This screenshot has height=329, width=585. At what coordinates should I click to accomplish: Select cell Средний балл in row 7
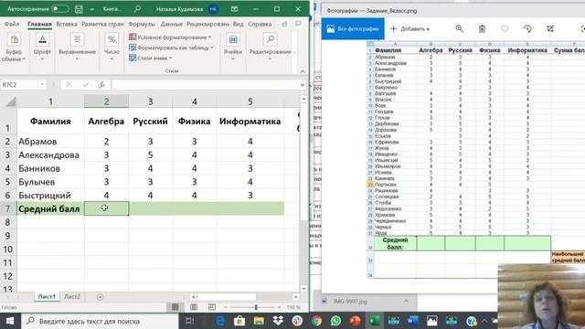50,209
